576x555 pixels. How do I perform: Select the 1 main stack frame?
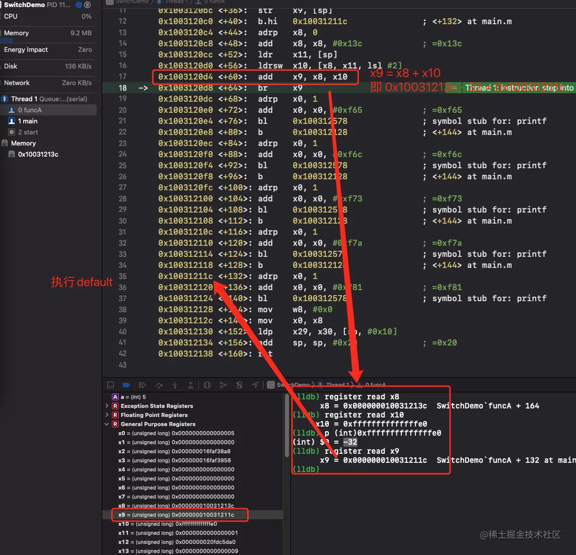coord(48,121)
